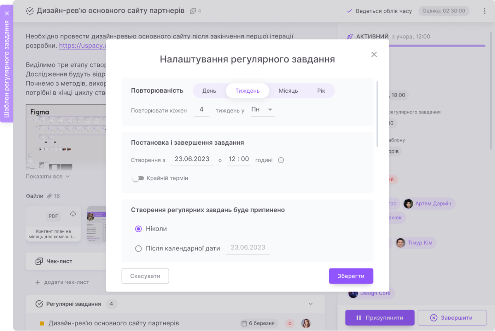495x331 pixels.
Task: Click the dialog's vertical scrollbar
Action: click(x=377, y=114)
